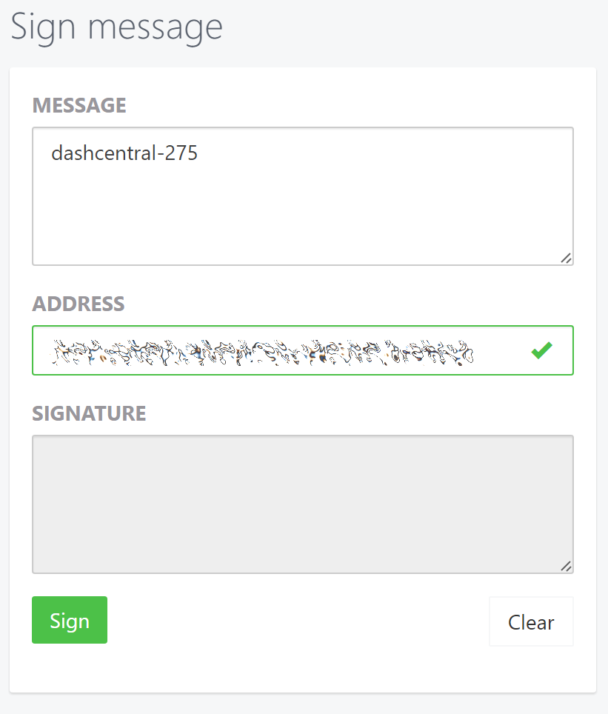Click the green validation checkmark icon
The width and height of the screenshot is (608, 714).
point(541,350)
